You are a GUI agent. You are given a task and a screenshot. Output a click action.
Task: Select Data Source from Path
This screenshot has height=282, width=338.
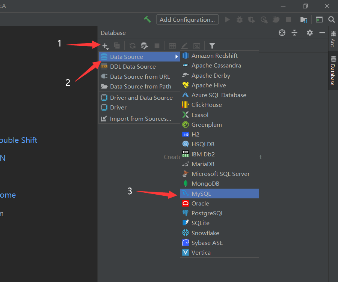(x=139, y=86)
